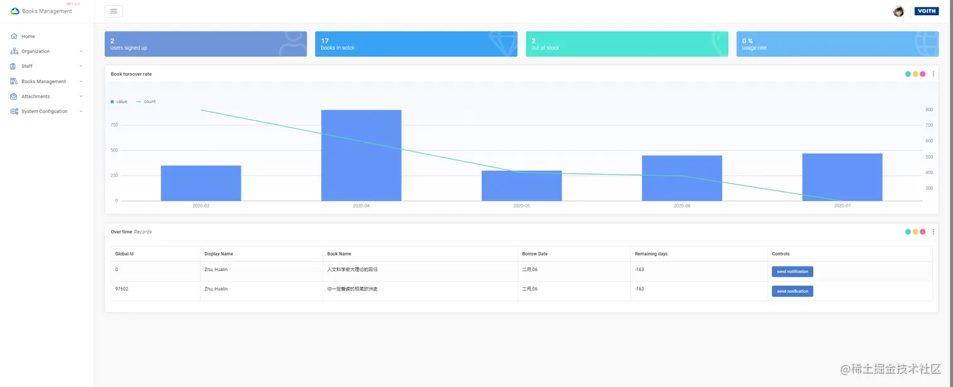Open the users signed up stat card
Screen dimensions: 953x387
coord(205,44)
